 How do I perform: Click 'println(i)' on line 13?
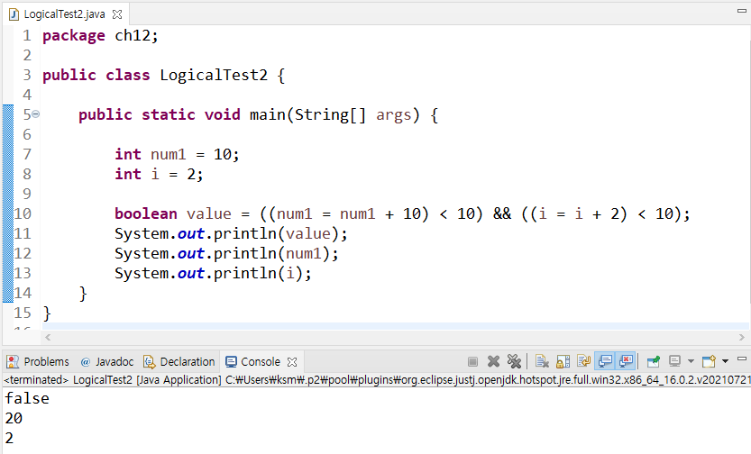tap(258, 274)
